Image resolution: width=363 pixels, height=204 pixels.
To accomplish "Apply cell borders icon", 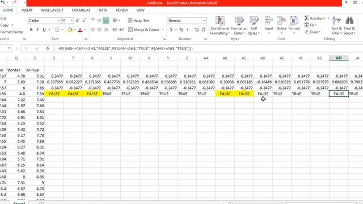I will click(57, 30).
